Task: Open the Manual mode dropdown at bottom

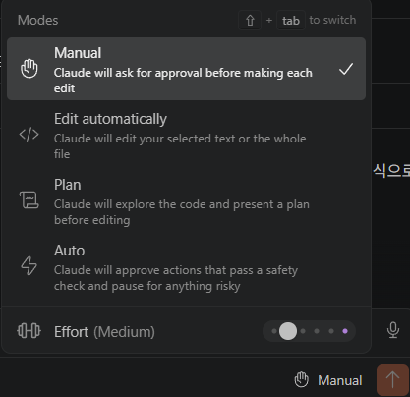Action: [x=328, y=380]
